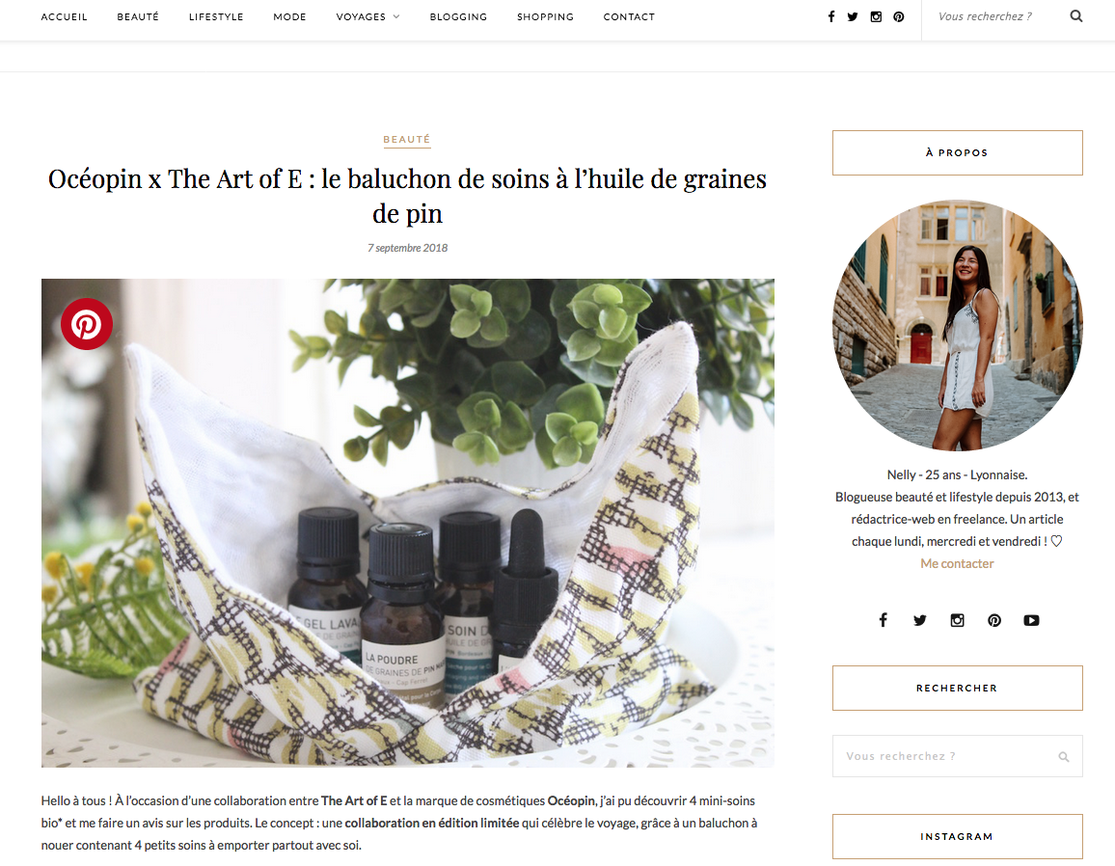The image size is (1115, 866).
Task: Focus the sidebar Vous recherchez search field
Action: 957,756
